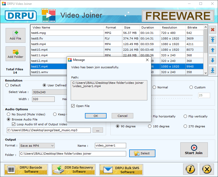Image resolution: width=218 pixels, height=177 pixels.
Task: Click the DRPU logo in header
Action: (x=21, y=16)
